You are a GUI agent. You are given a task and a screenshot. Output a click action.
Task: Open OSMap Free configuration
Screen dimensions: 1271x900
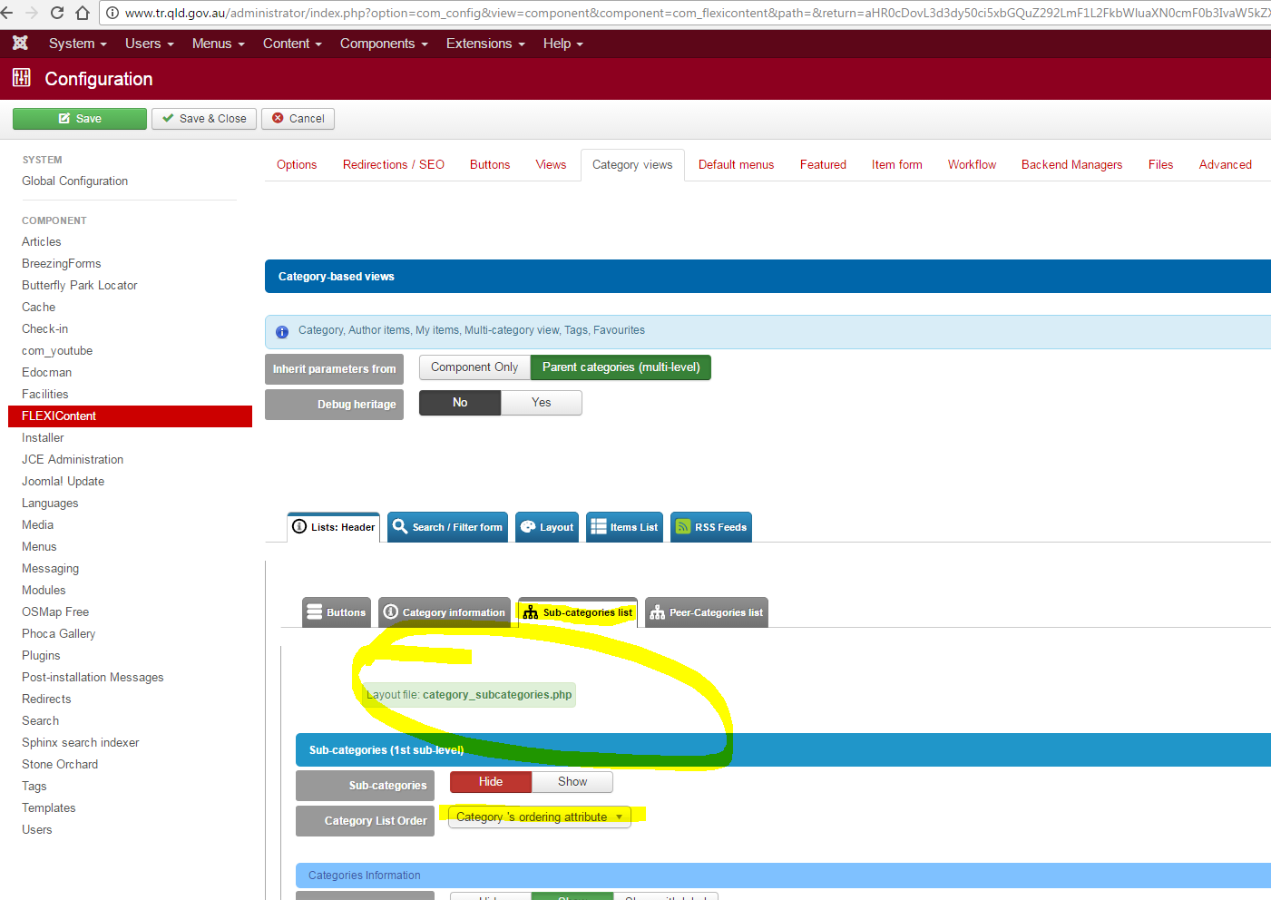click(55, 612)
